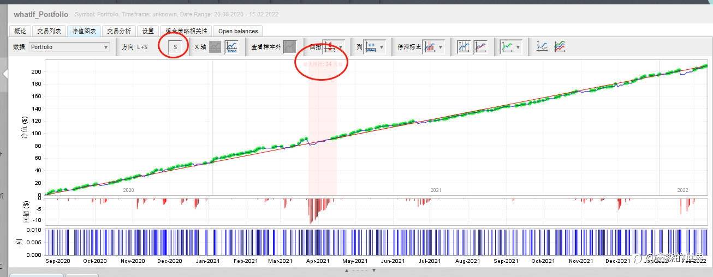The width and height of the screenshot is (713, 277).
Task: Click the green line chart style icon
Action: click(507, 47)
